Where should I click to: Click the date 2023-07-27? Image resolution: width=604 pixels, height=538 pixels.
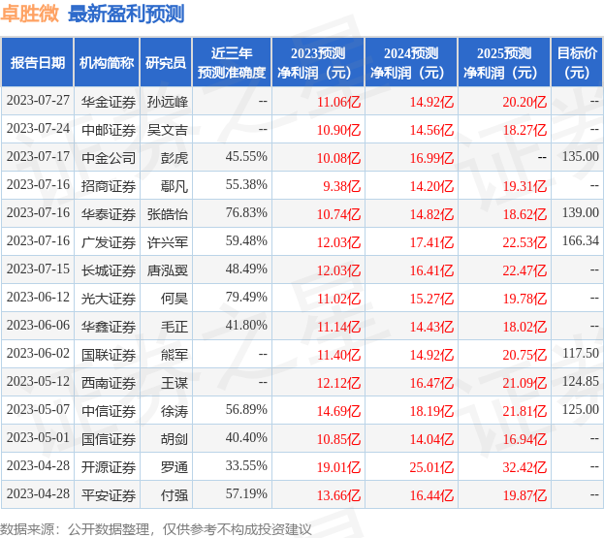pos(38,101)
